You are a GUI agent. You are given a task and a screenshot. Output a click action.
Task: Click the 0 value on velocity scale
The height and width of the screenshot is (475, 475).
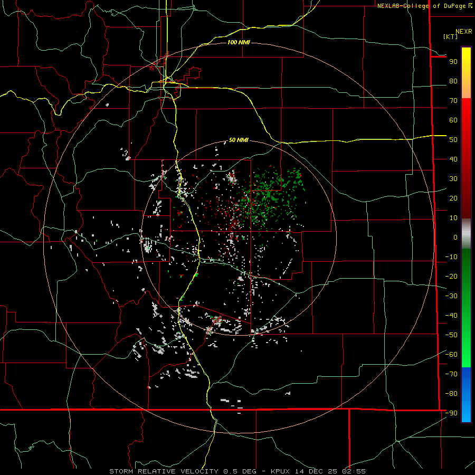[455, 237]
